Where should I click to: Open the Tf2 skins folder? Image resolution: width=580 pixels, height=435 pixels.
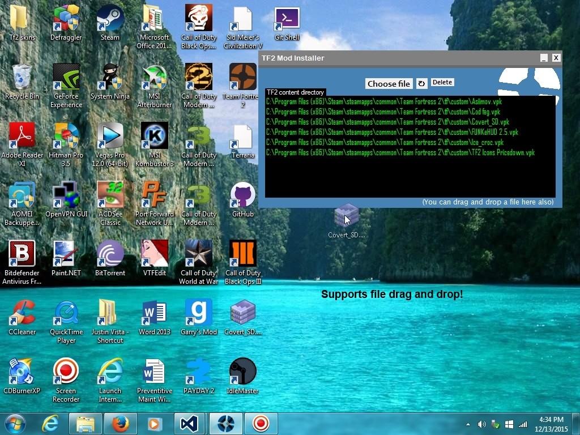[x=22, y=23]
